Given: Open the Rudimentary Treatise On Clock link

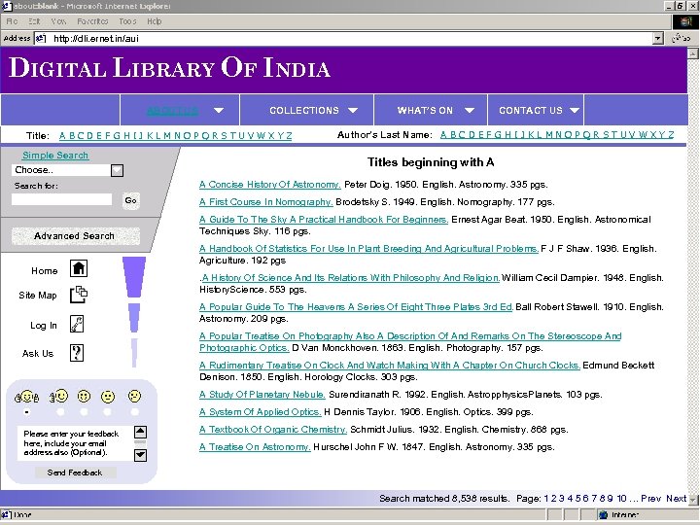Looking at the screenshot, I should [x=390, y=365].
